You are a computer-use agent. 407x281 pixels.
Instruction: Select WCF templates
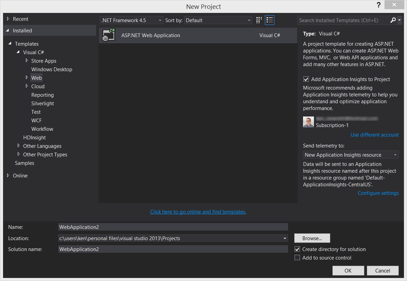point(36,120)
